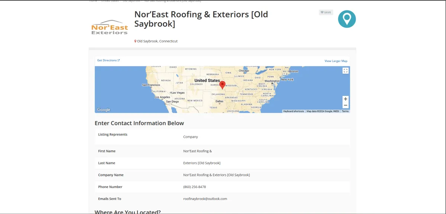The width and height of the screenshot is (446, 214).
Task: Click 'Emails Sent To' label
Action: point(110,199)
